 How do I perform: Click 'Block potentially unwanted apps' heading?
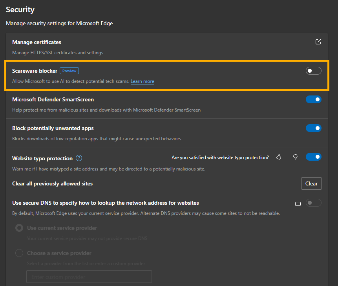[53, 128]
